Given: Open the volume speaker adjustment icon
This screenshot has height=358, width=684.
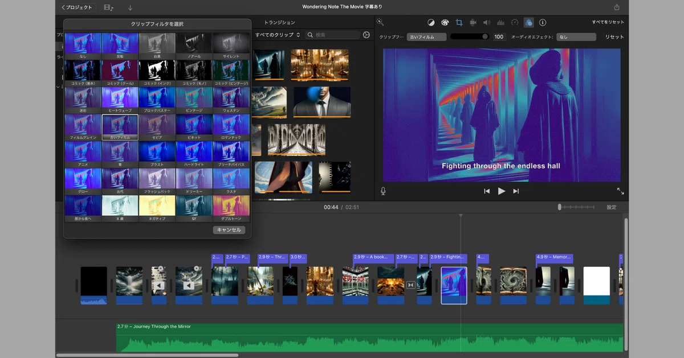Looking at the screenshot, I should click(487, 23).
